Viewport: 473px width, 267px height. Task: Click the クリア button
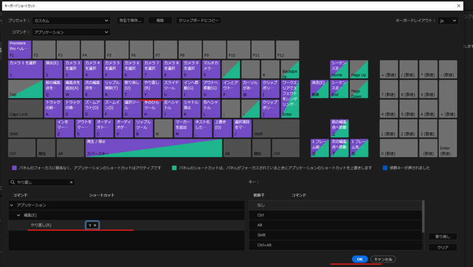[x=443, y=247]
